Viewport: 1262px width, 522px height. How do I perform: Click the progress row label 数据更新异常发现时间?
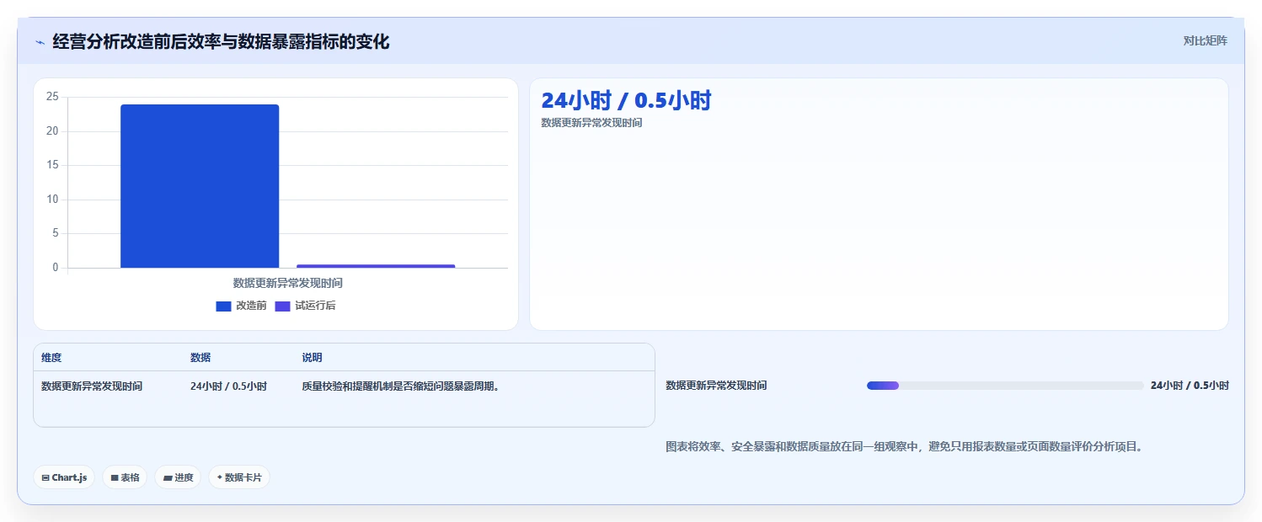tap(716, 386)
